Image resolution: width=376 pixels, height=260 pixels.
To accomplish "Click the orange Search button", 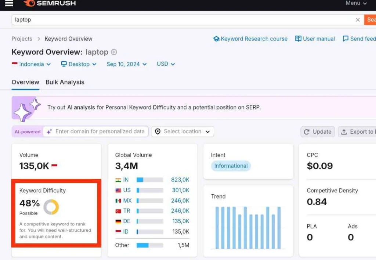I will point(370,20).
